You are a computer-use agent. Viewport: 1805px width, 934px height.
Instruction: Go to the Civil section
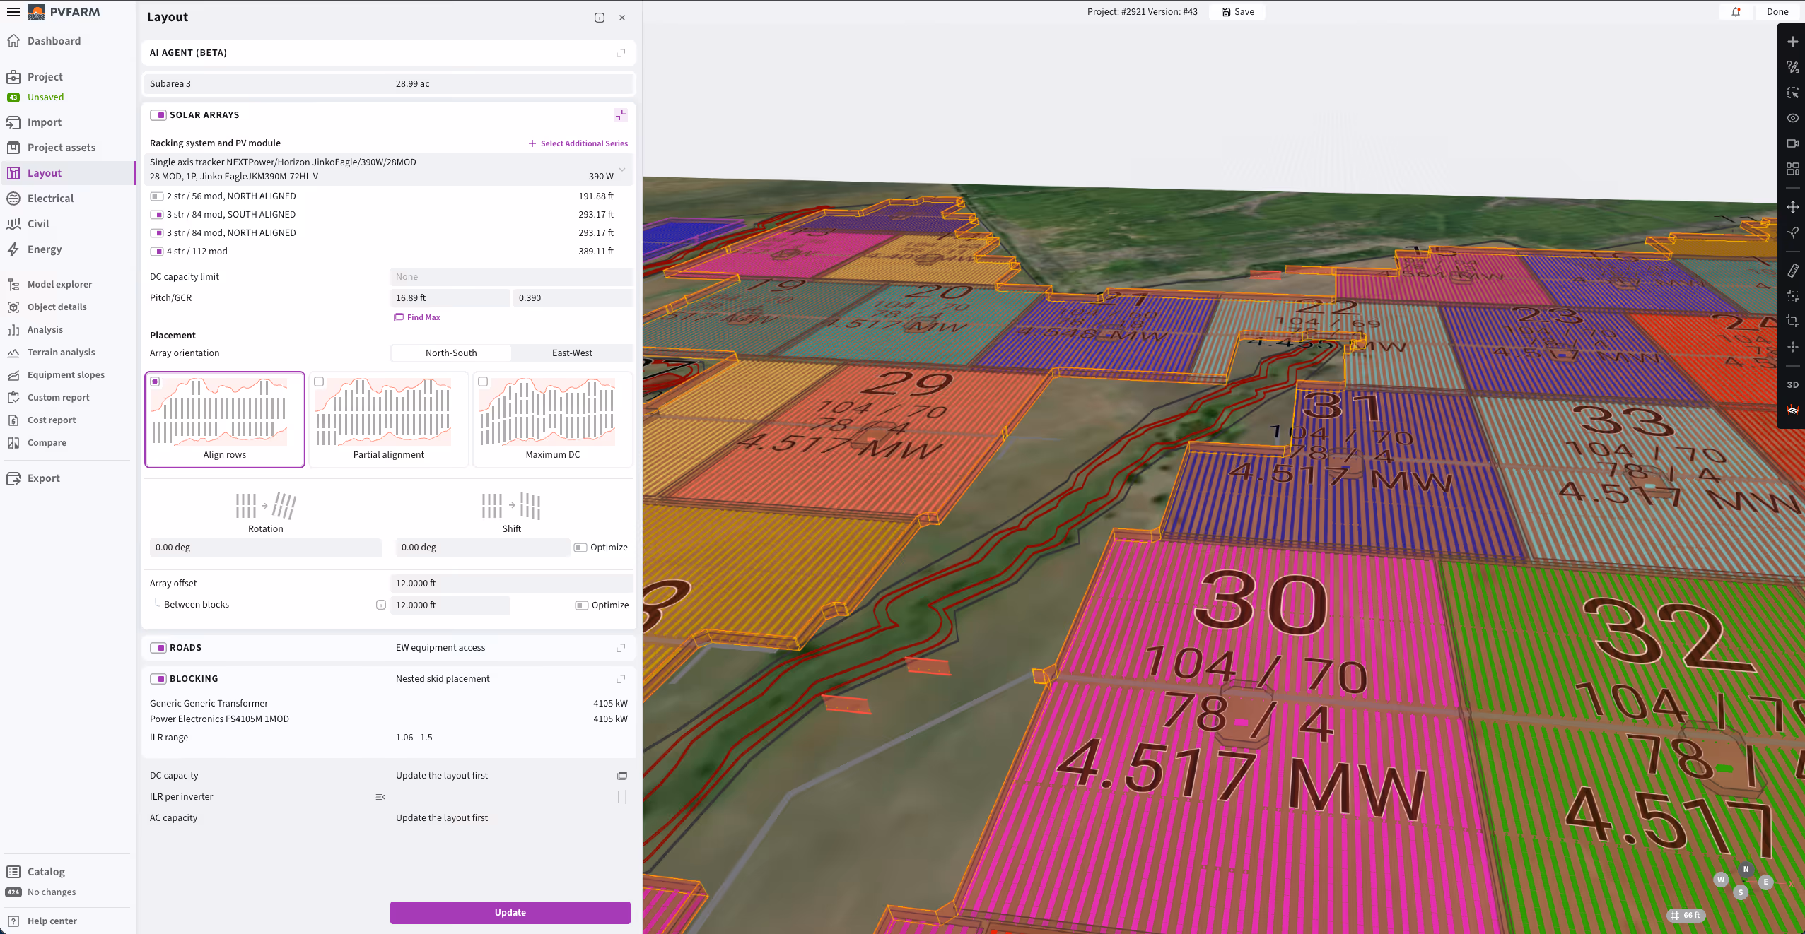[38, 224]
